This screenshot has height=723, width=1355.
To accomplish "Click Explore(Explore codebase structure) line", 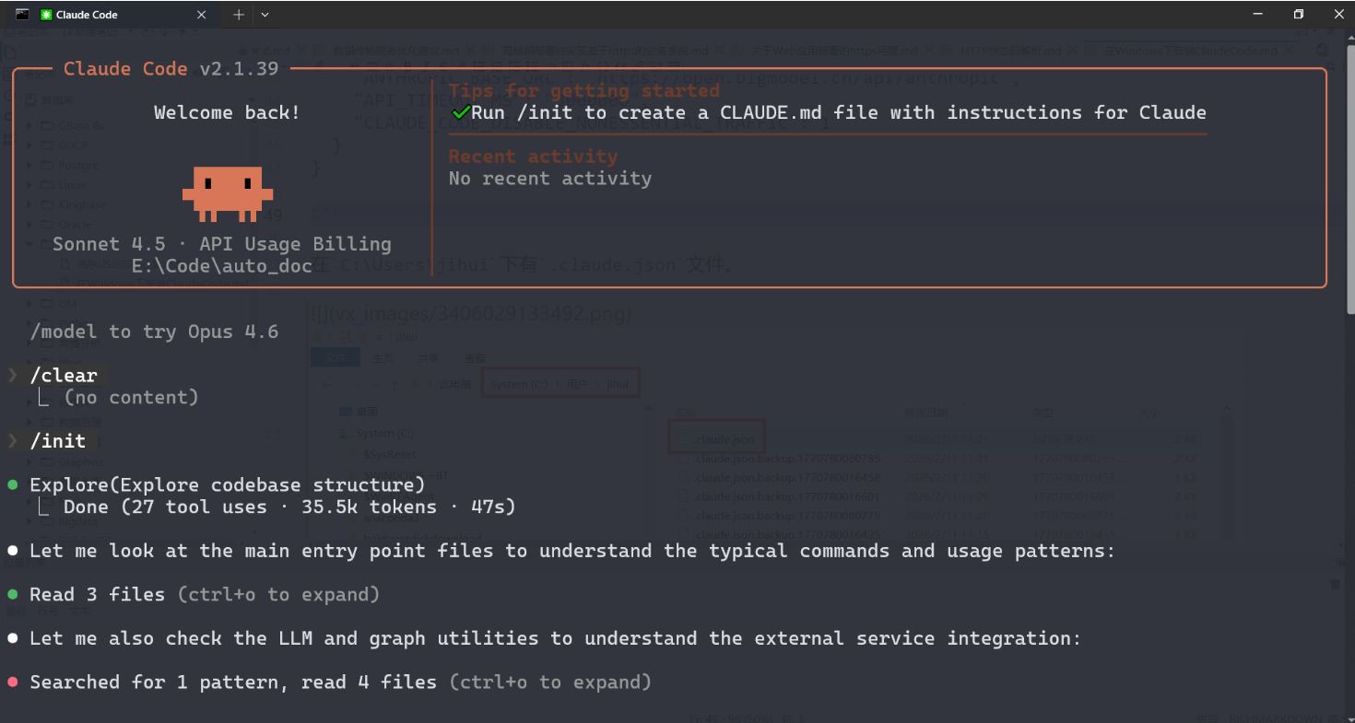I will [228, 484].
